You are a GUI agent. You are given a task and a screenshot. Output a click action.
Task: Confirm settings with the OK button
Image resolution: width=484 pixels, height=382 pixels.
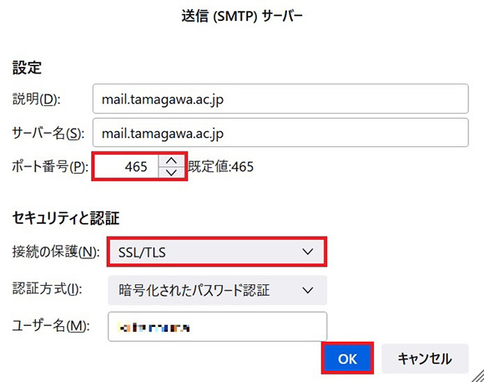pyautogui.click(x=347, y=359)
